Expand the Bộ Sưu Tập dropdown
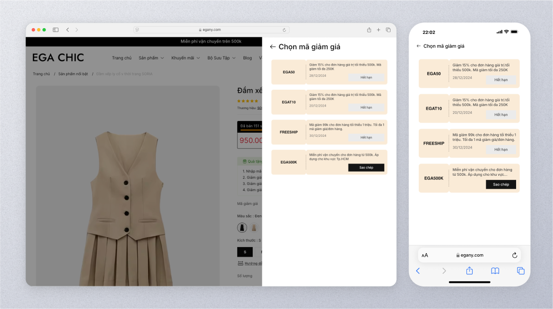 222,58
